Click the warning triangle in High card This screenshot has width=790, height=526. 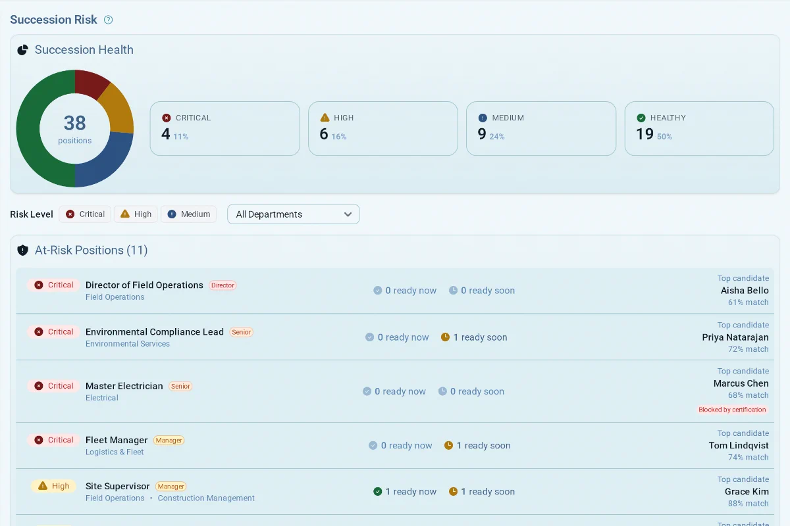[325, 118]
